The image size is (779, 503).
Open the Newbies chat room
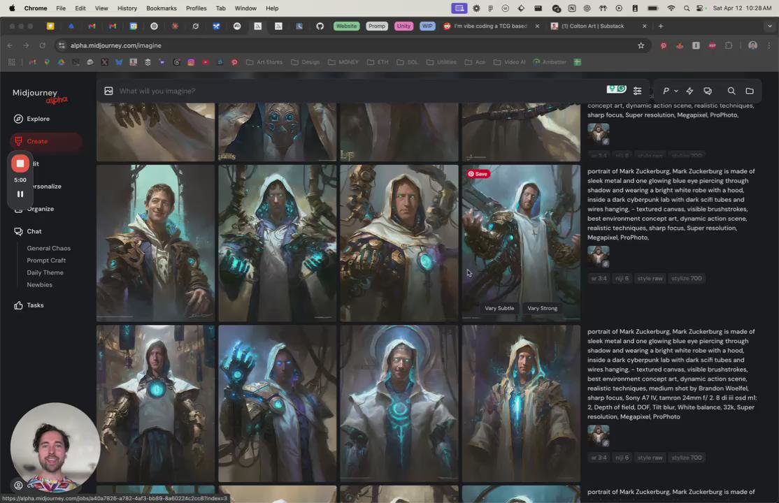point(39,284)
